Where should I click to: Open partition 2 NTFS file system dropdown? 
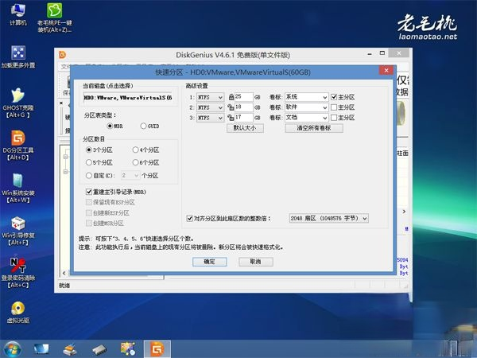click(x=210, y=107)
